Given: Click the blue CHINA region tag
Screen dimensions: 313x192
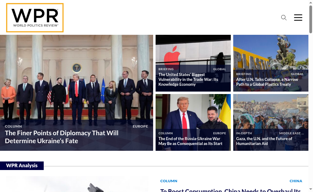Looking at the screenshot, I should click(x=296, y=181).
